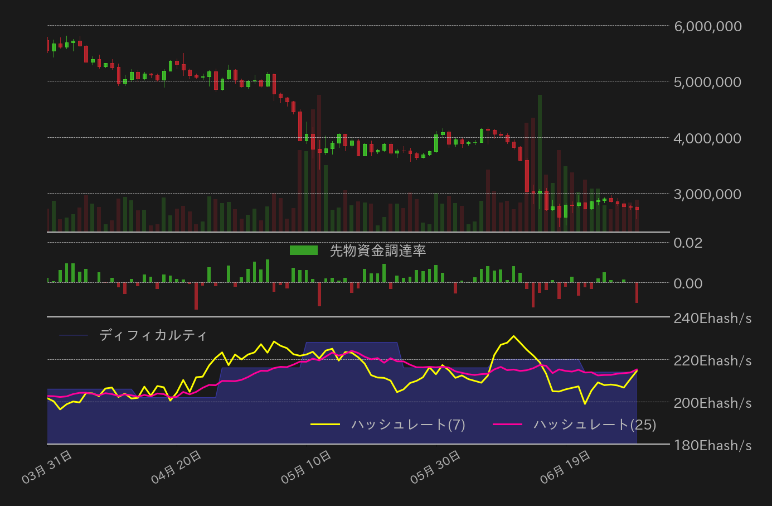Click the 0.02 funding rate axis label

pyautogui.click(x=688, y=243)
